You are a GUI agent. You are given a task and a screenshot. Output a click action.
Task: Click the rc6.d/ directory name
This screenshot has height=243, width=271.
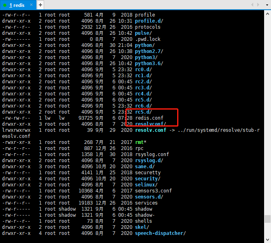(x=143, y=106)
